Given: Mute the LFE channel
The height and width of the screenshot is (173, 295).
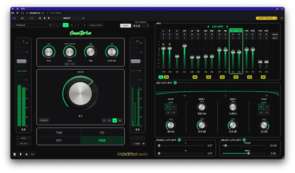Looking at the screenshot, I should (x=184, y=34).
